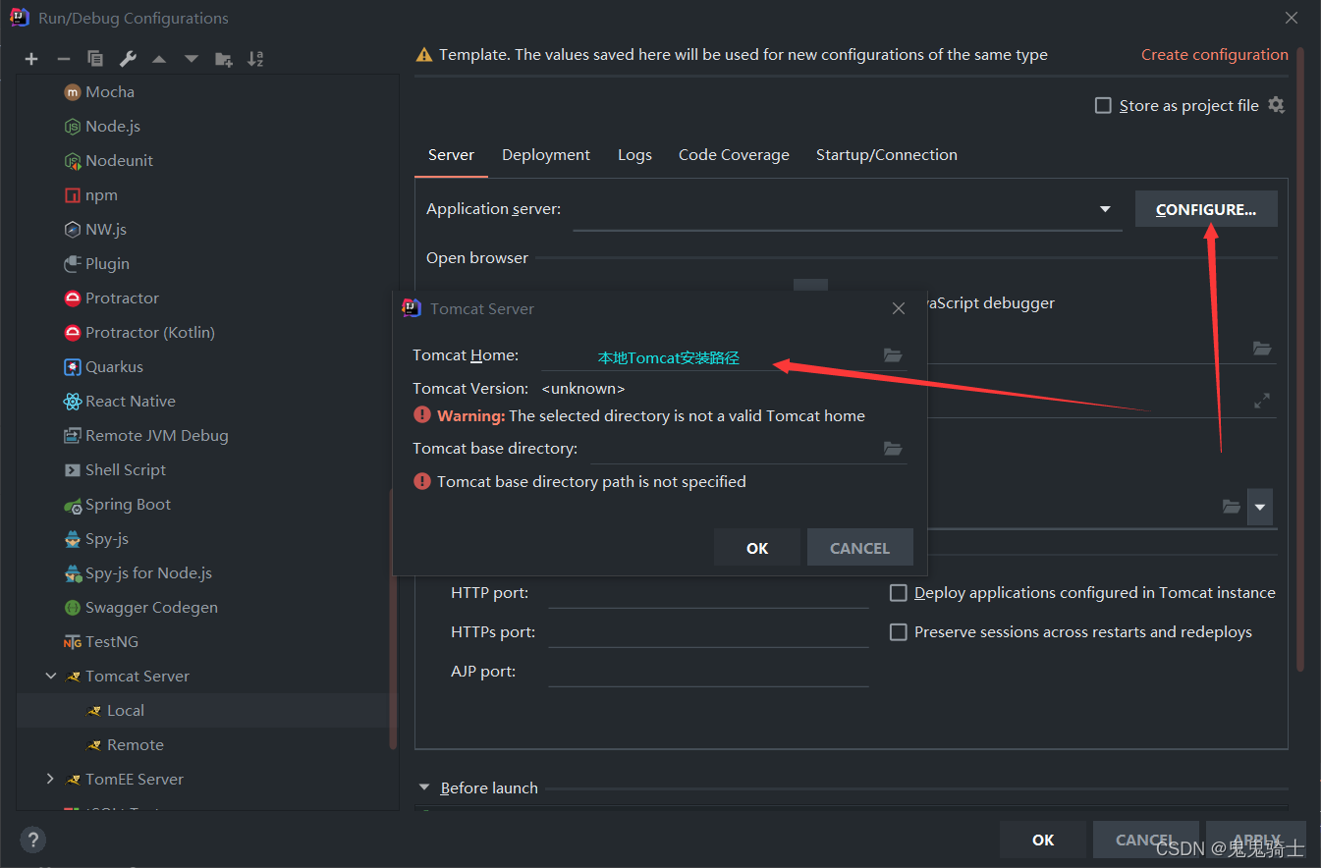Open Application server dropdown
This screenshot has width=1321, height=868.
coord(1105,209)
